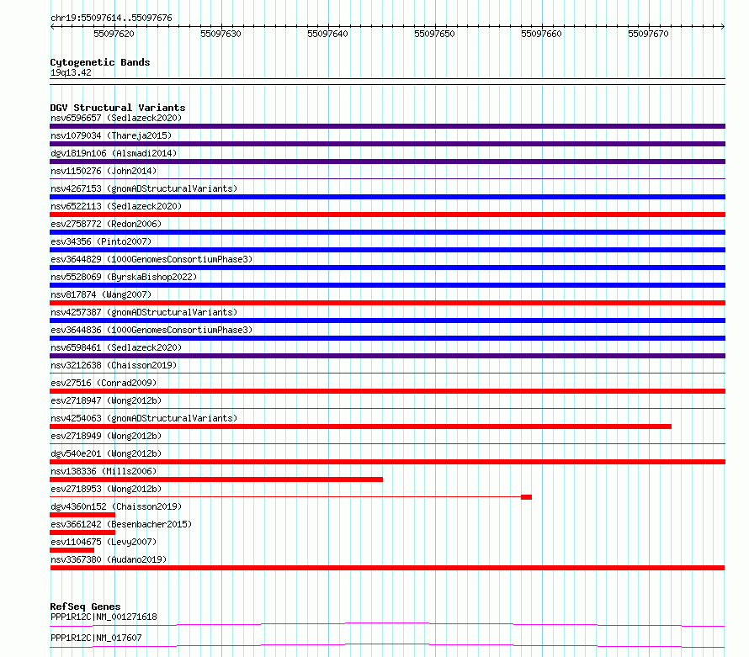Click the nsv3367380 (Audano2019) label
749x657 pixels.
(109, 559)
